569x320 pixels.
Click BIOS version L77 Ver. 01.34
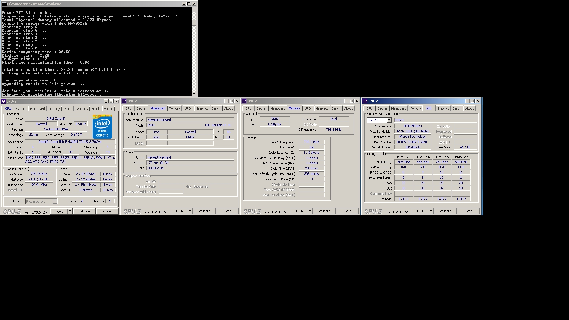click(x=190, y=163)
